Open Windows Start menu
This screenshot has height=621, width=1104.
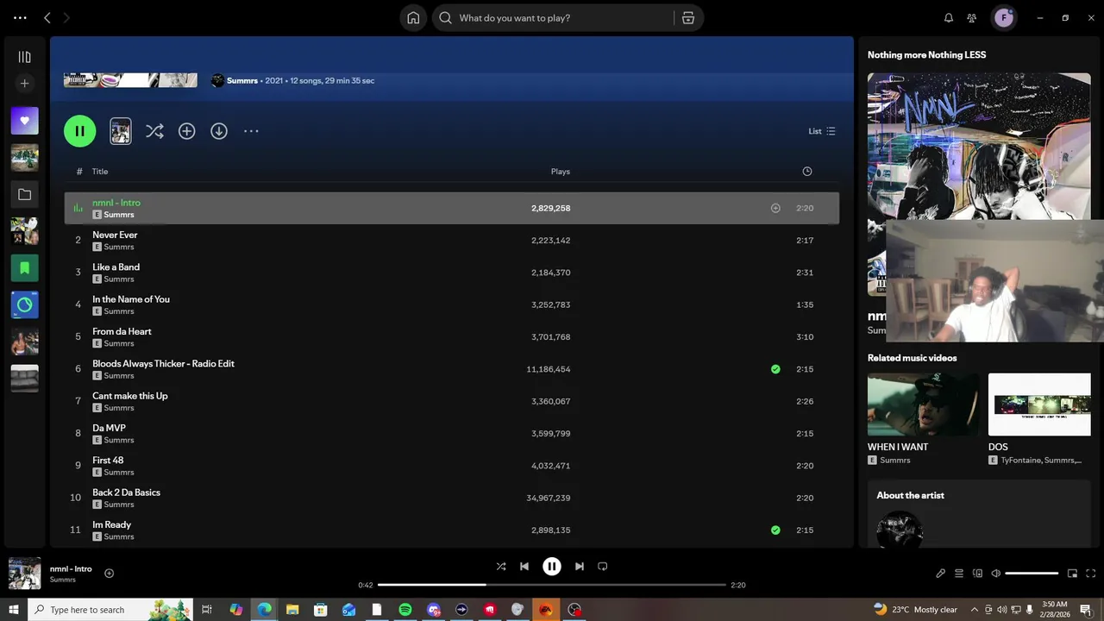(x=14, y=610)
